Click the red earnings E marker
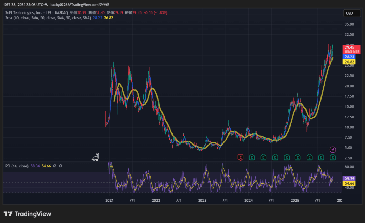This screenshot has width=365, height=223. pos(240,157)
